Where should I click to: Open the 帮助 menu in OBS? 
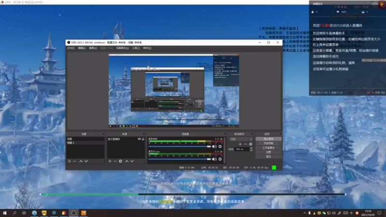pos(147,48)
